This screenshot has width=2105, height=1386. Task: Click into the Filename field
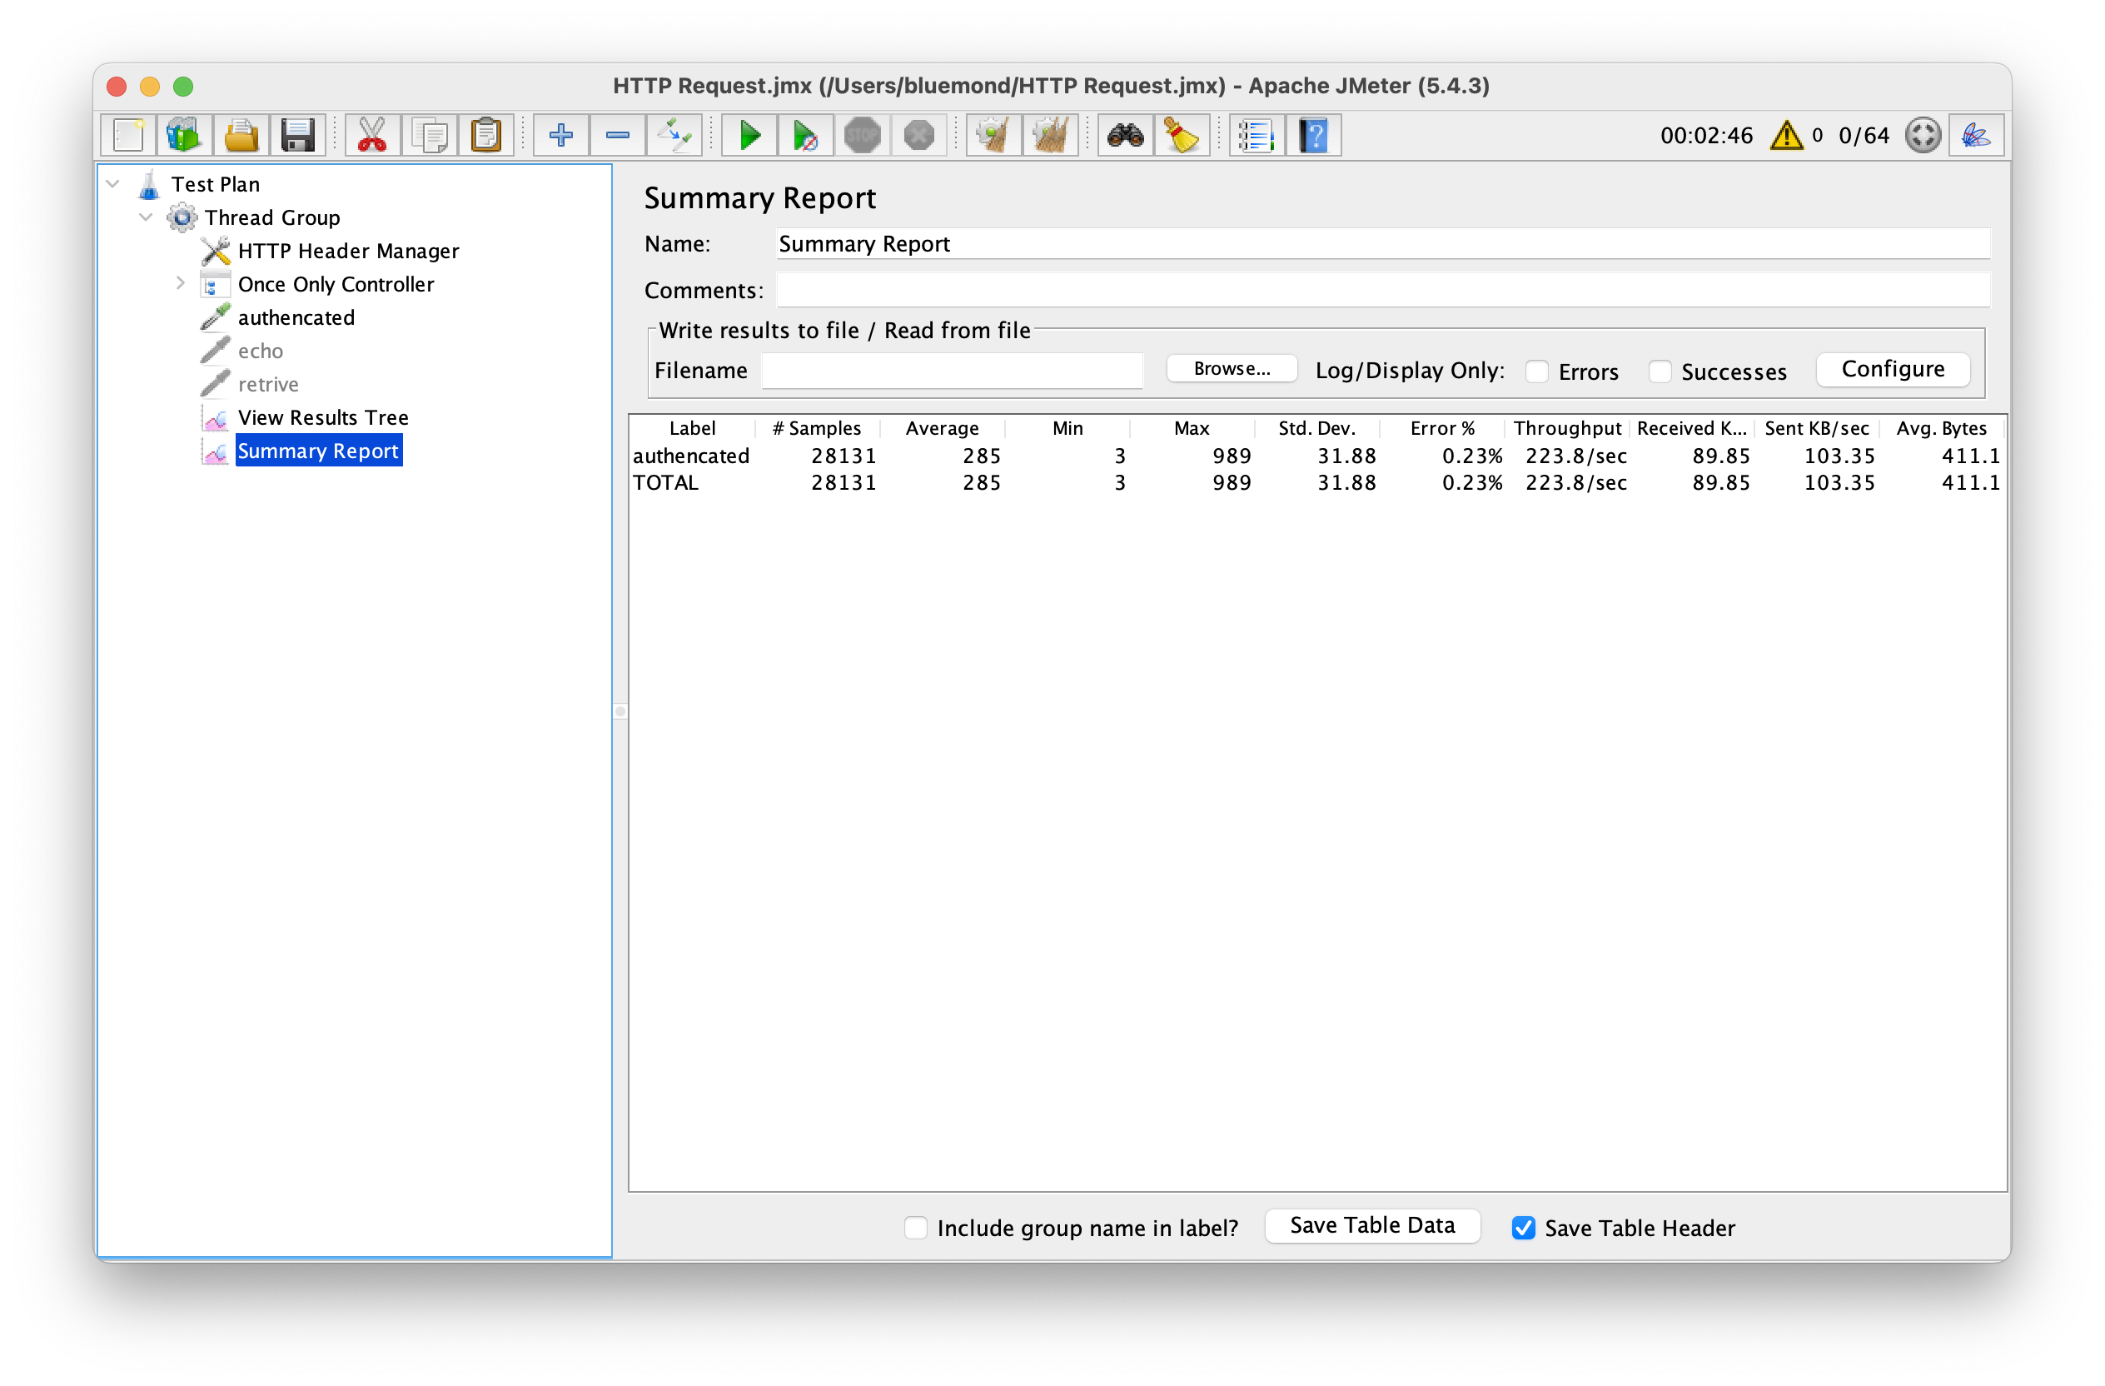pos(953,371)
